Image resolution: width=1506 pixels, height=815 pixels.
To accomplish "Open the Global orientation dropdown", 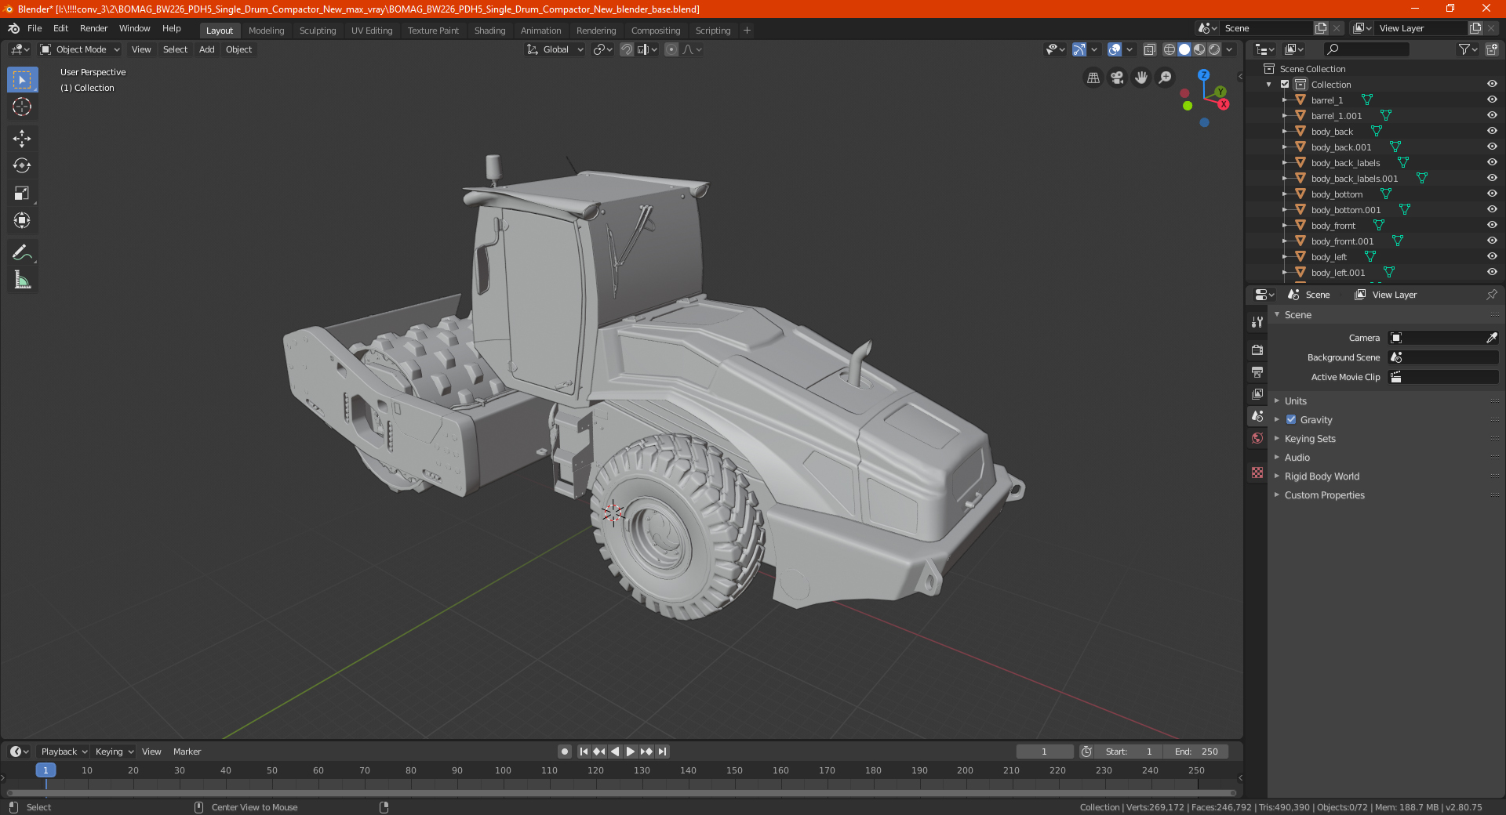I will (x=555, y=49).
